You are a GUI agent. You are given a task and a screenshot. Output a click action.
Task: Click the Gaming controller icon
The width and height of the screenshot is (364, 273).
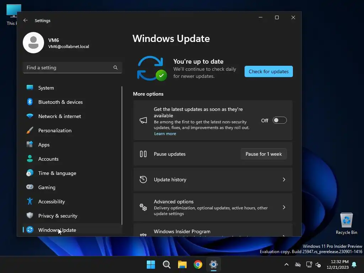pos(30,187)
